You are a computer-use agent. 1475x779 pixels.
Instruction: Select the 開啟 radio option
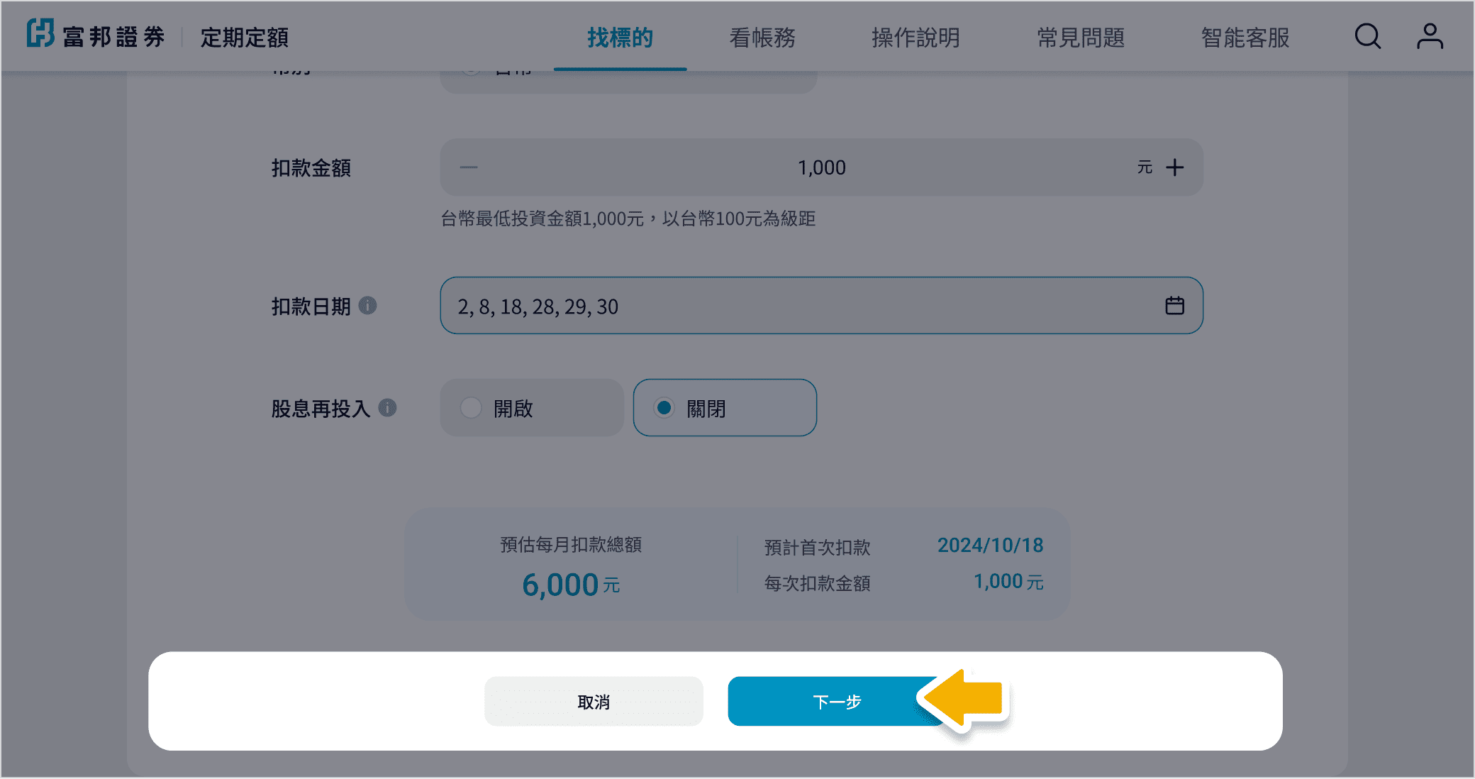pyautogui.click(x=471, y=408)
